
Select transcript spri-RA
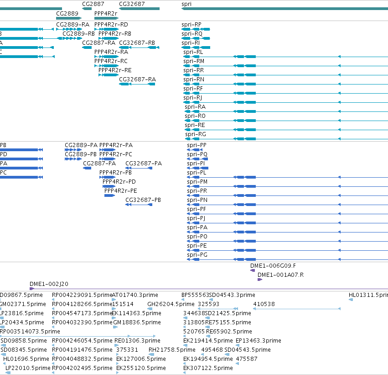(195, 107)
